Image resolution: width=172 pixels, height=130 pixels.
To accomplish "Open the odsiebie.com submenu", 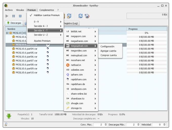I will coord(81,70).
